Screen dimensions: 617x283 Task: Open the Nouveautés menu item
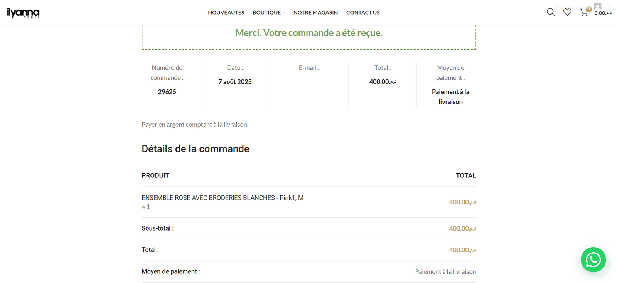pyautogui.click(x=226, y=13)
